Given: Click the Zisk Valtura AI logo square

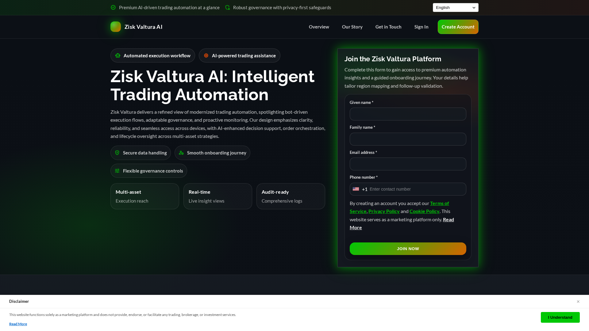Looking at the screenshot, I should tap(116, 27).
